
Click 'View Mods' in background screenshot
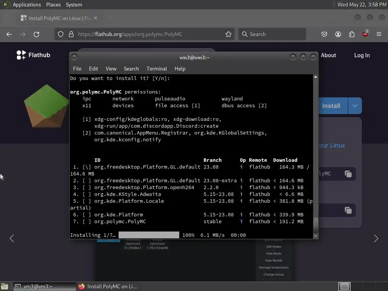coord(274,253)
